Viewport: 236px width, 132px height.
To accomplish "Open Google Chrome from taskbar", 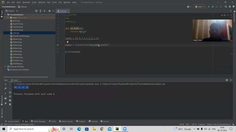I will coord(102,129).
